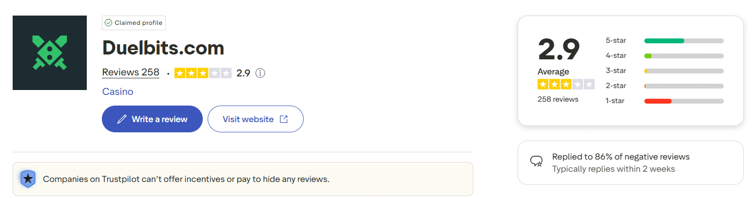This screenshot has width=754, height=198.
Task: Click the external link icon on Visit website
Action: coord(284,119)
